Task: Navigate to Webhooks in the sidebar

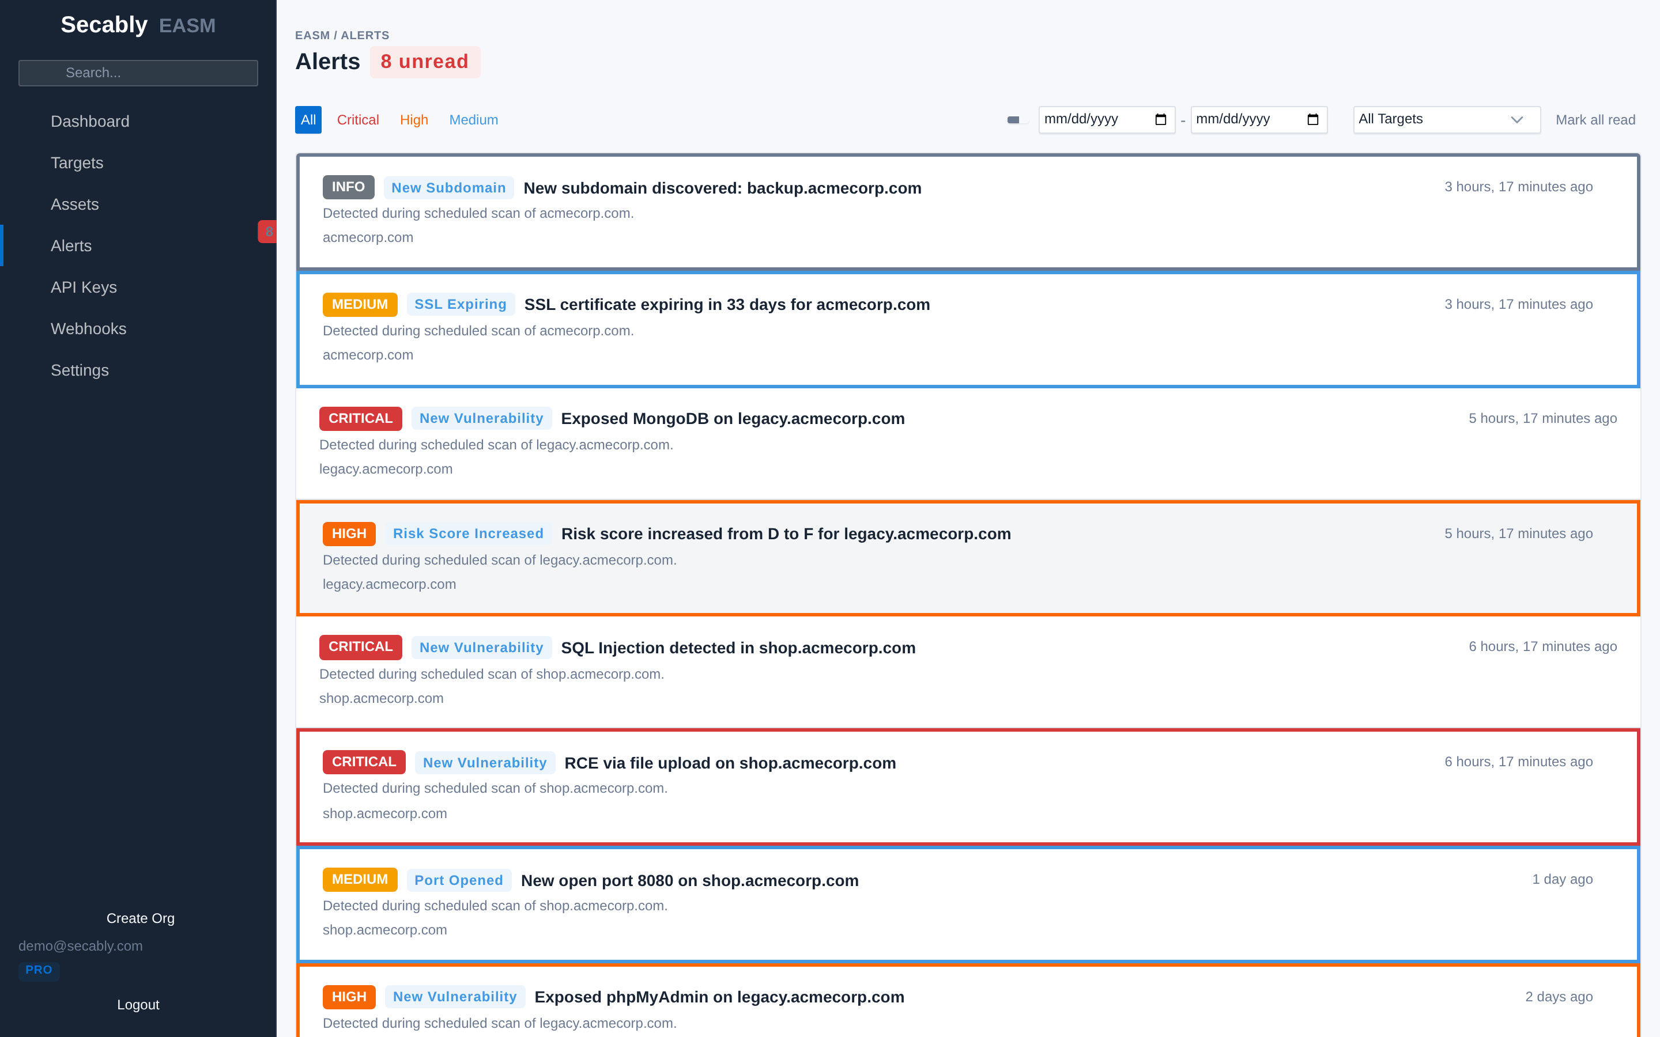Action: coord(89,328)
